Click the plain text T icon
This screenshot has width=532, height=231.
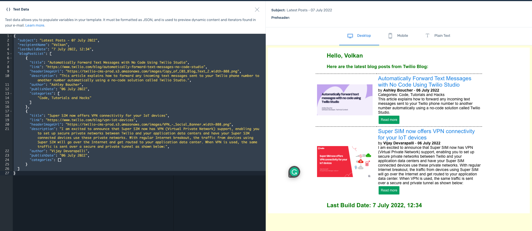point(427,35)
